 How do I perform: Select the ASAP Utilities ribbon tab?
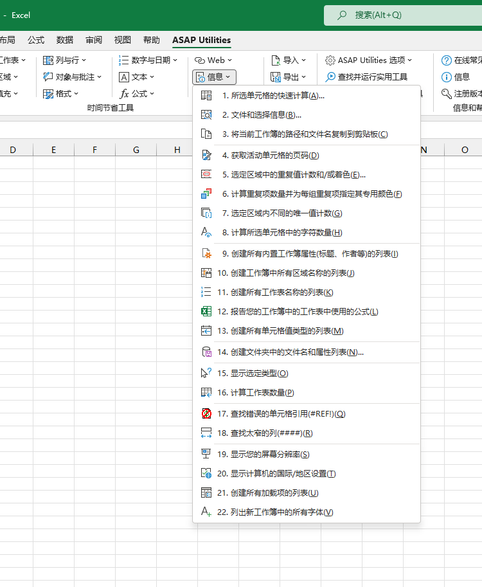tap(201, 40)
